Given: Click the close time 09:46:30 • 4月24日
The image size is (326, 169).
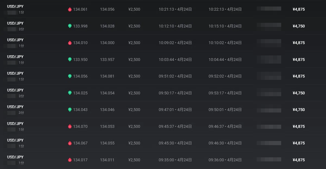Looking at the screenshot, I should click(225, 143).
